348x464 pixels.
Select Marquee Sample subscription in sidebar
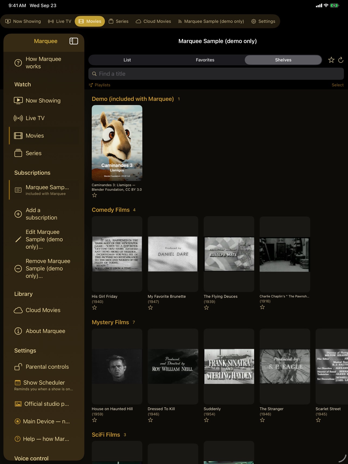tap(44, 190)
